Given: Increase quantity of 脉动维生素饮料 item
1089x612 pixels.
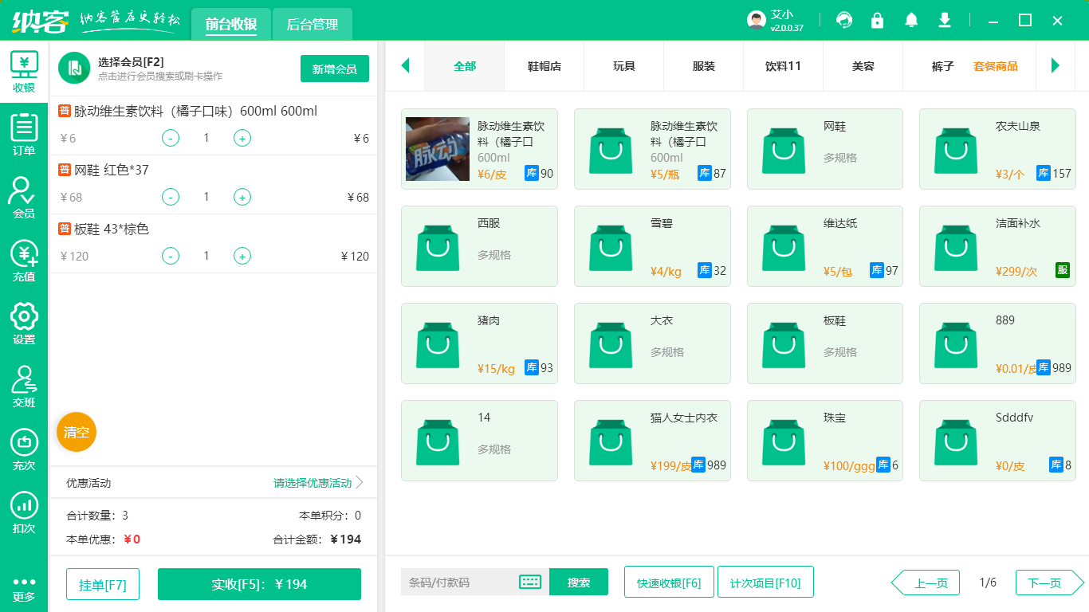Looking at the screenshot, I should click(x=242, y=138).
